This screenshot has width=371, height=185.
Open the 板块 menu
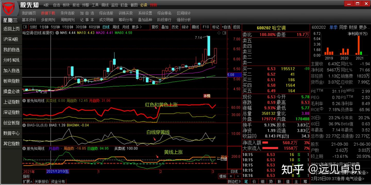tap(66, 5)
